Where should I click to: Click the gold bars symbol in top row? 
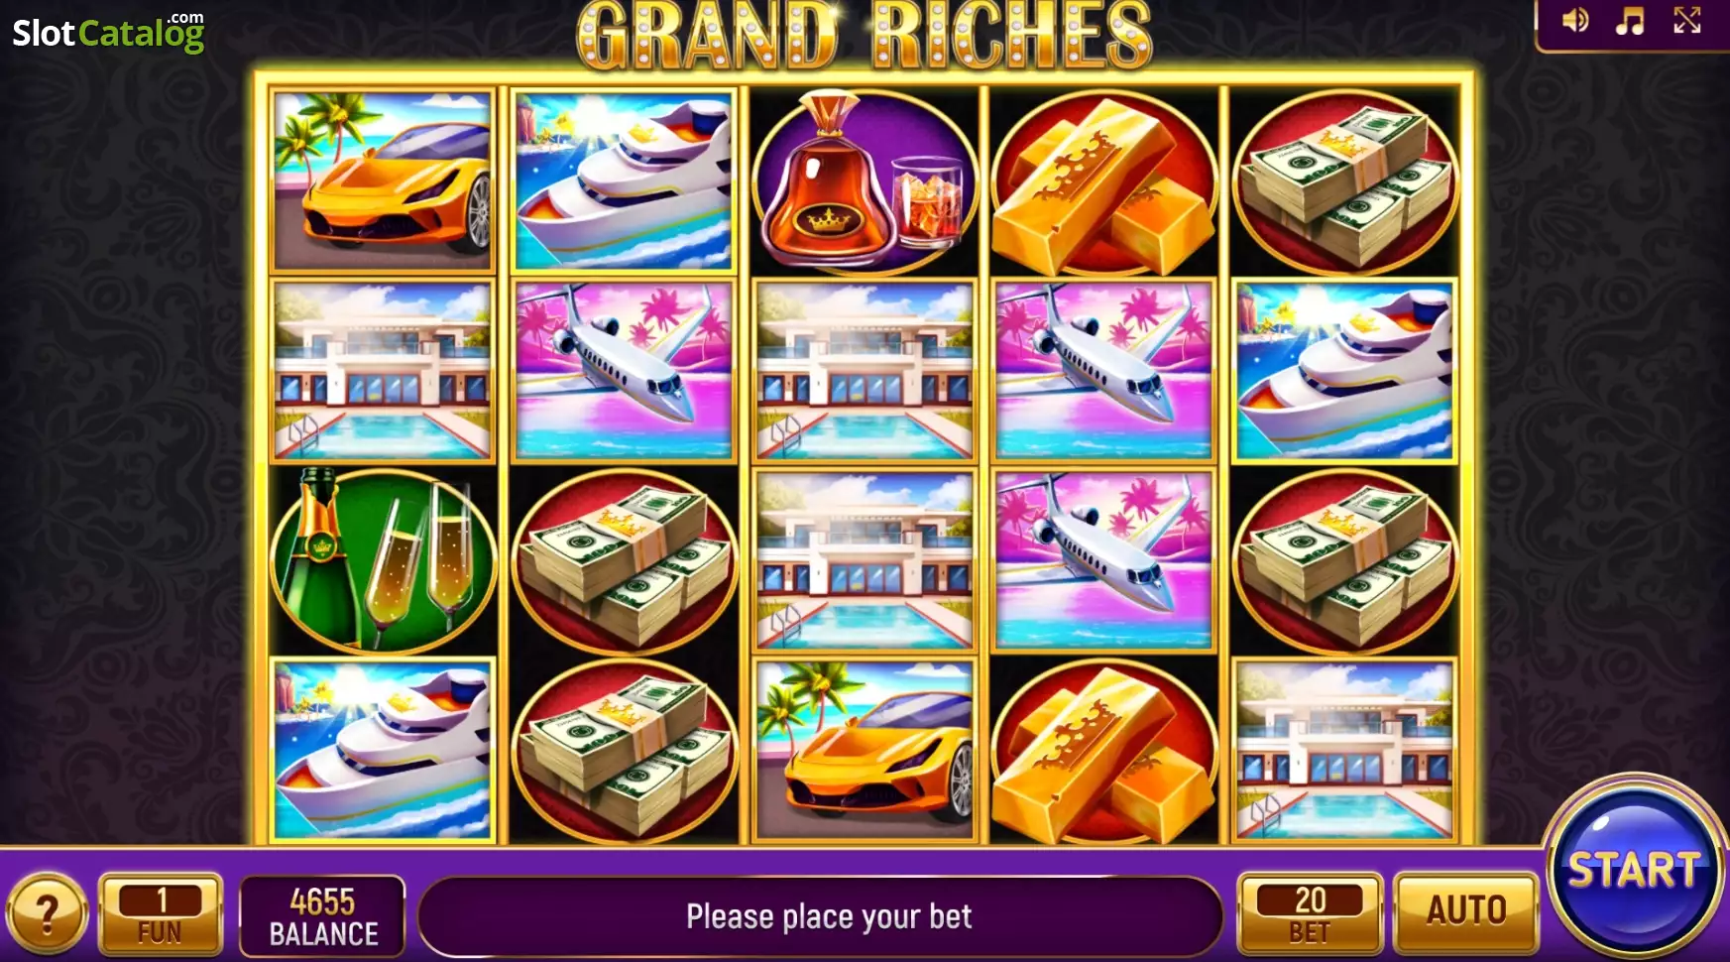[x=1103, y=181]
